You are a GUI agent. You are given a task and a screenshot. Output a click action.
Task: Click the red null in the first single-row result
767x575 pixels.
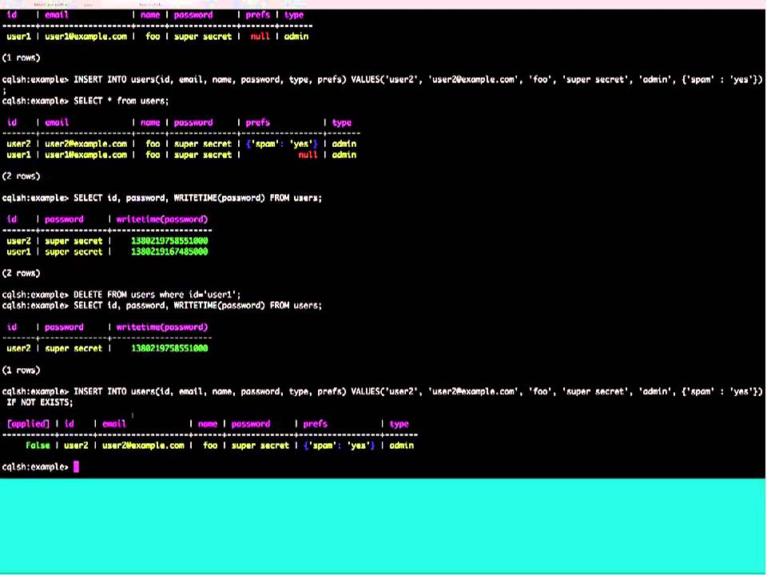(x=260, y=37)
